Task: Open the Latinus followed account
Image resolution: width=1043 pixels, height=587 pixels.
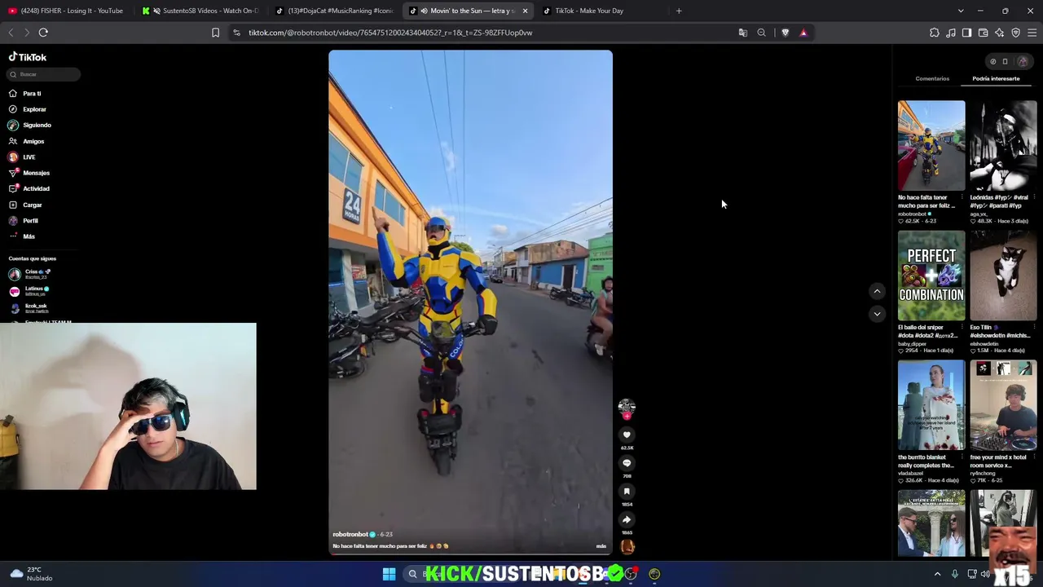Action: (29, 290)
